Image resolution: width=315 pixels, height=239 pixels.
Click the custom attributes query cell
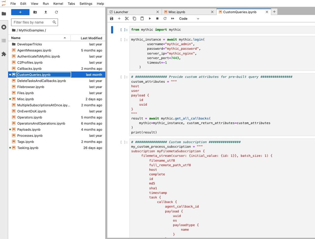point(222,105)
